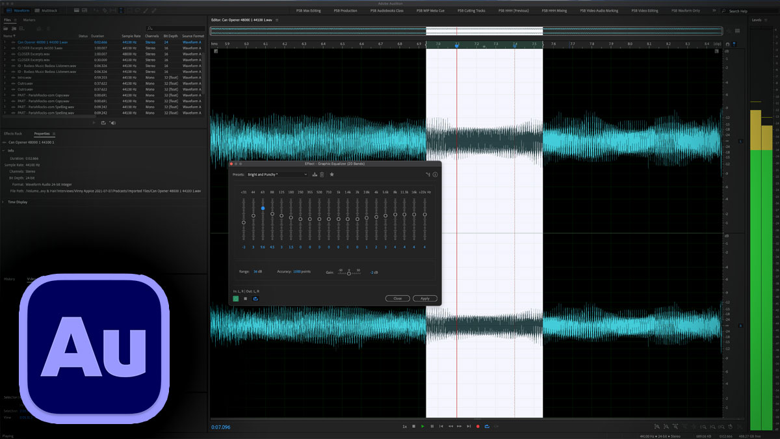Delete preset trash icon
The width and height of the screenshot is (780, 439).
click(322, 174)
